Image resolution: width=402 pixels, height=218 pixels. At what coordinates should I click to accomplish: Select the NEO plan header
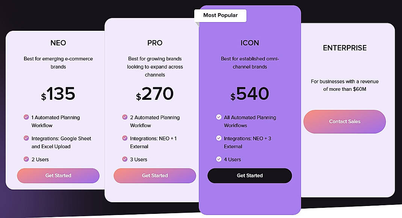pyautogui.click(x=58, y=43)
